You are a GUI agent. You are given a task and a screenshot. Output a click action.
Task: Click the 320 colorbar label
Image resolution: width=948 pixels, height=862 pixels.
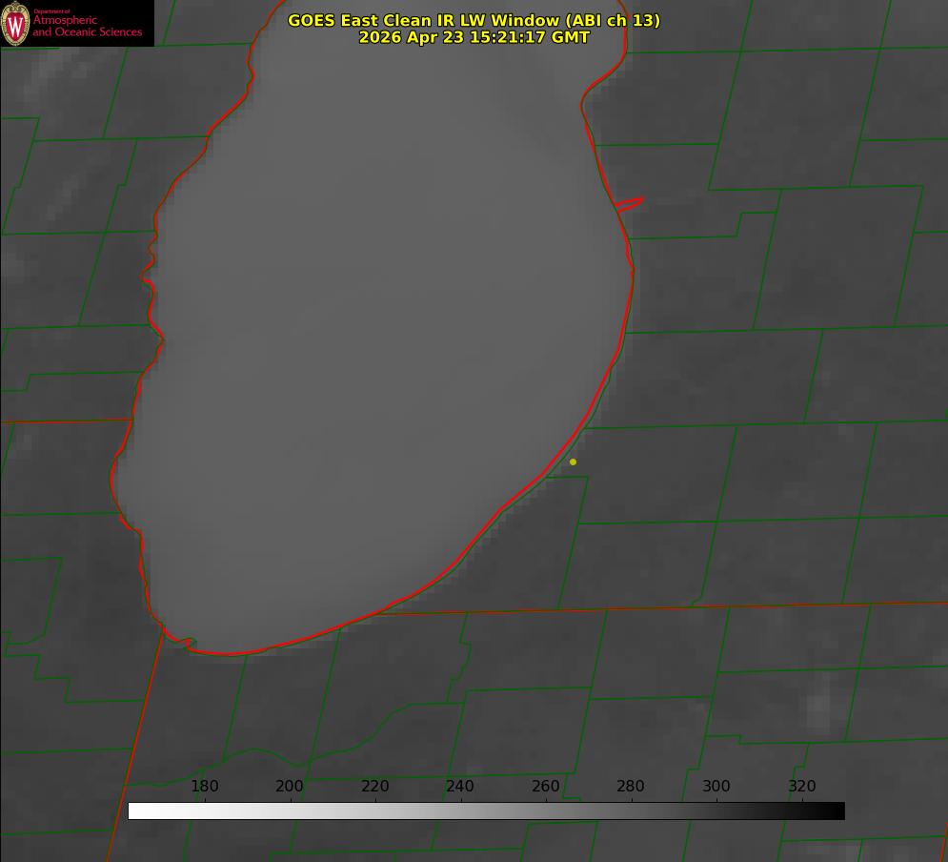point(802,786)
